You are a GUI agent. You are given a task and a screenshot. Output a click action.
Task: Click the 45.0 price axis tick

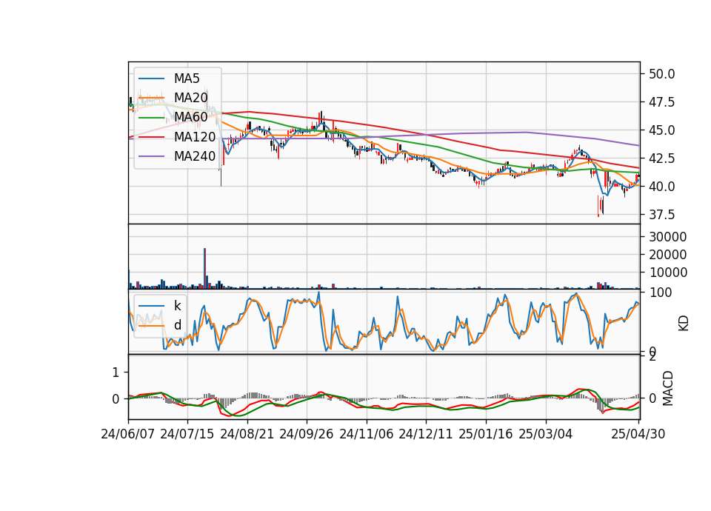coord(661,130)
